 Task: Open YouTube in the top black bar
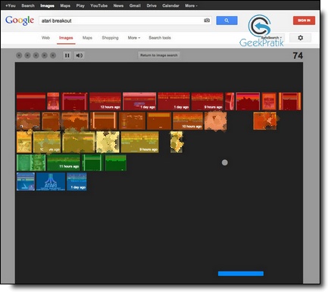click(98, 5)
